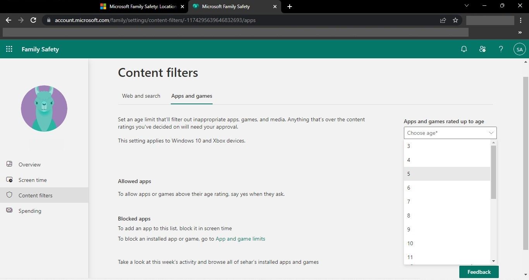This screenshot has height=280, width=529.
Task: Open the help question mark icon
Action: 501,49
